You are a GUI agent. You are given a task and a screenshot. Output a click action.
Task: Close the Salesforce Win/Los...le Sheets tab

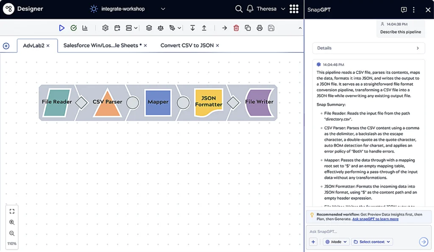click(145, 45)
